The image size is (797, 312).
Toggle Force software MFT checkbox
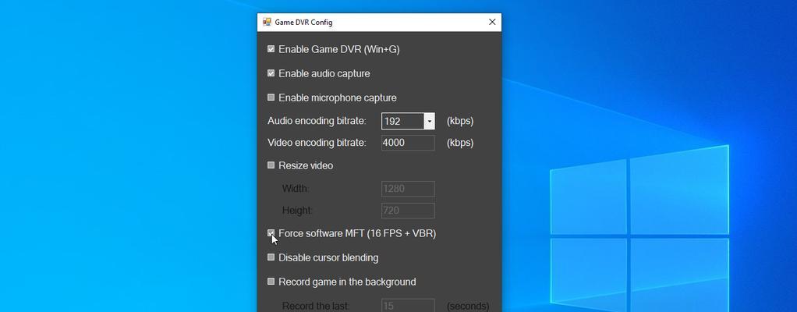tap(271, 233)
